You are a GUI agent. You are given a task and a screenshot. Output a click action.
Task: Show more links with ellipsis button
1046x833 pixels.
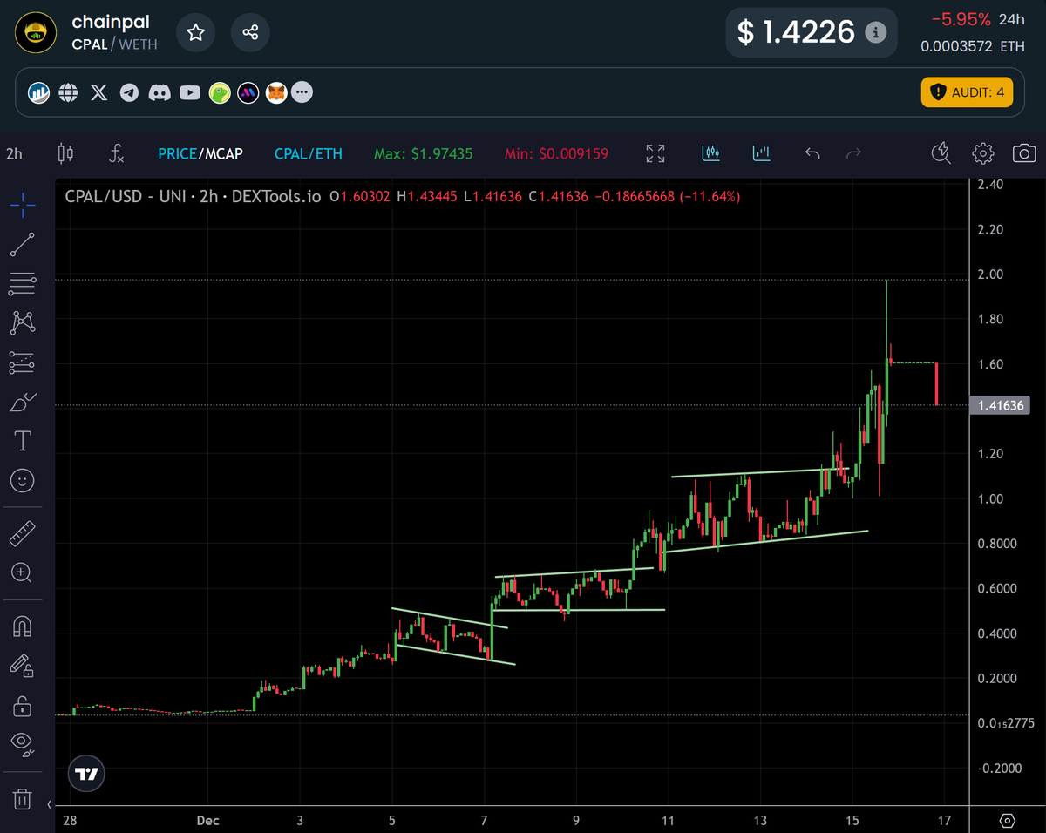[302, 91]
